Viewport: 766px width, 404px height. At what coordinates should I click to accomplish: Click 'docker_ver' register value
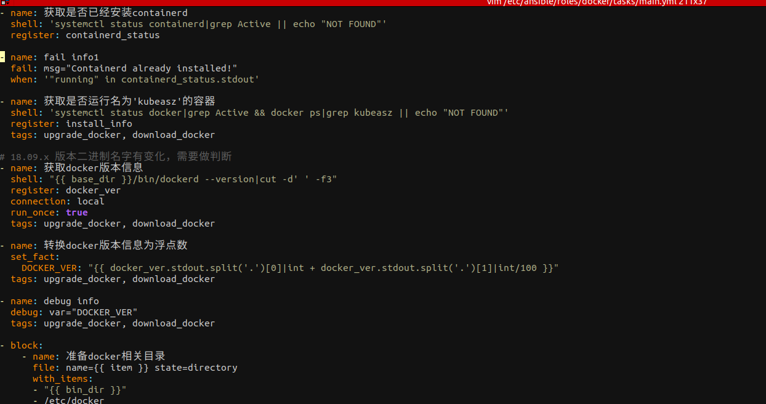pyautogui.click(x=93, y=190)
